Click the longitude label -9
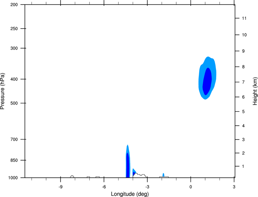This screenshot has width=258, height=197. coord(60,187)
